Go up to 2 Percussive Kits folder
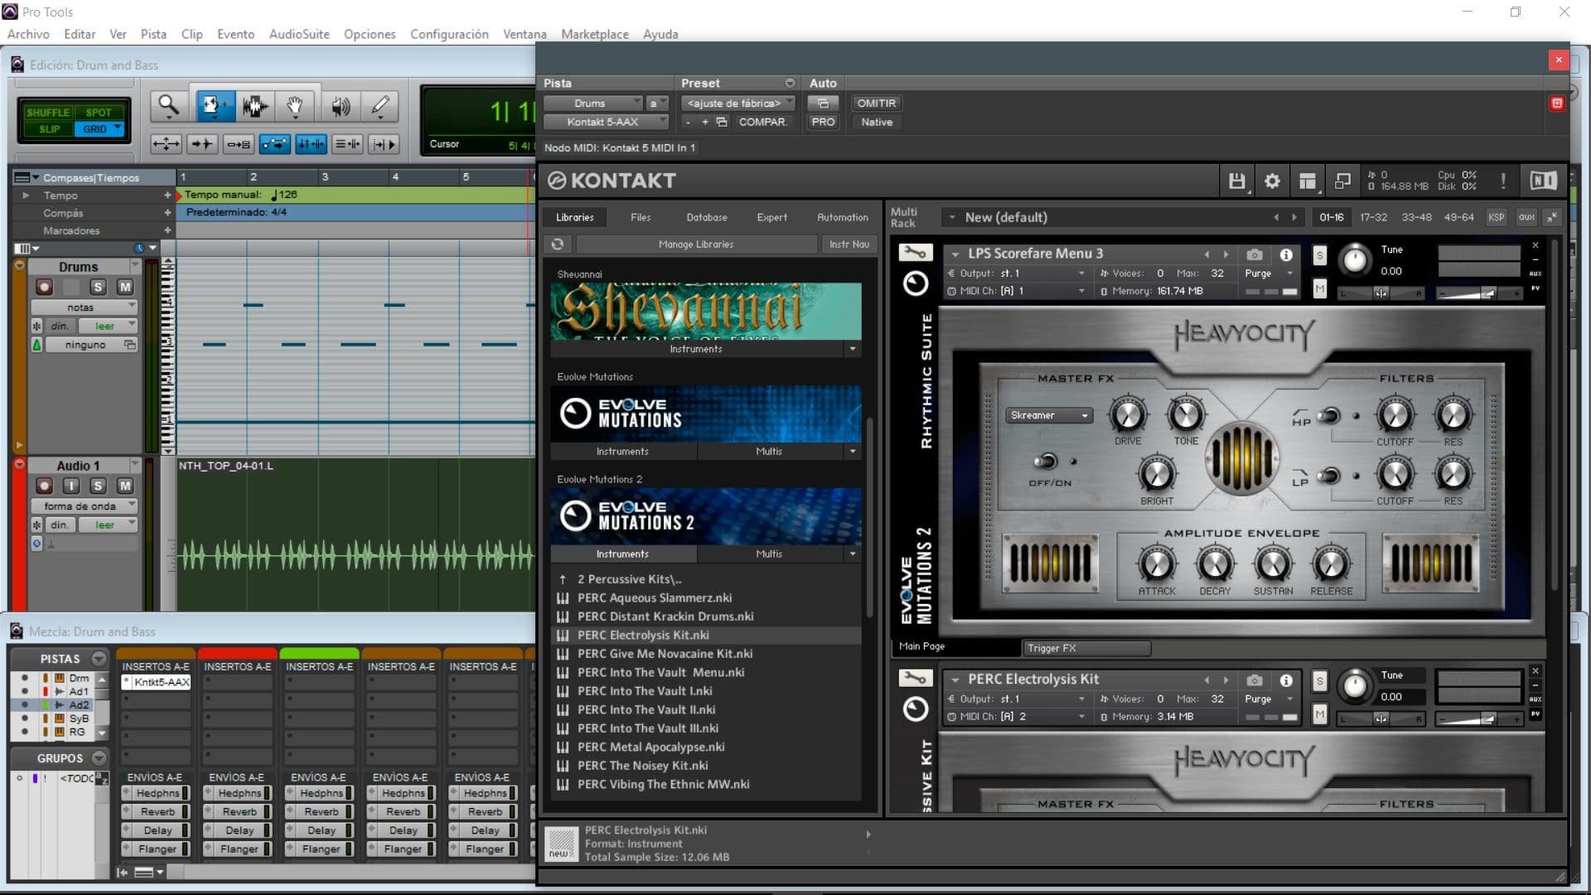This screenshot has height=895, width=1591. pos(629,579)
